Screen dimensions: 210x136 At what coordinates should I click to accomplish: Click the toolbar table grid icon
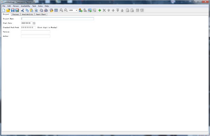pos(56,10)
